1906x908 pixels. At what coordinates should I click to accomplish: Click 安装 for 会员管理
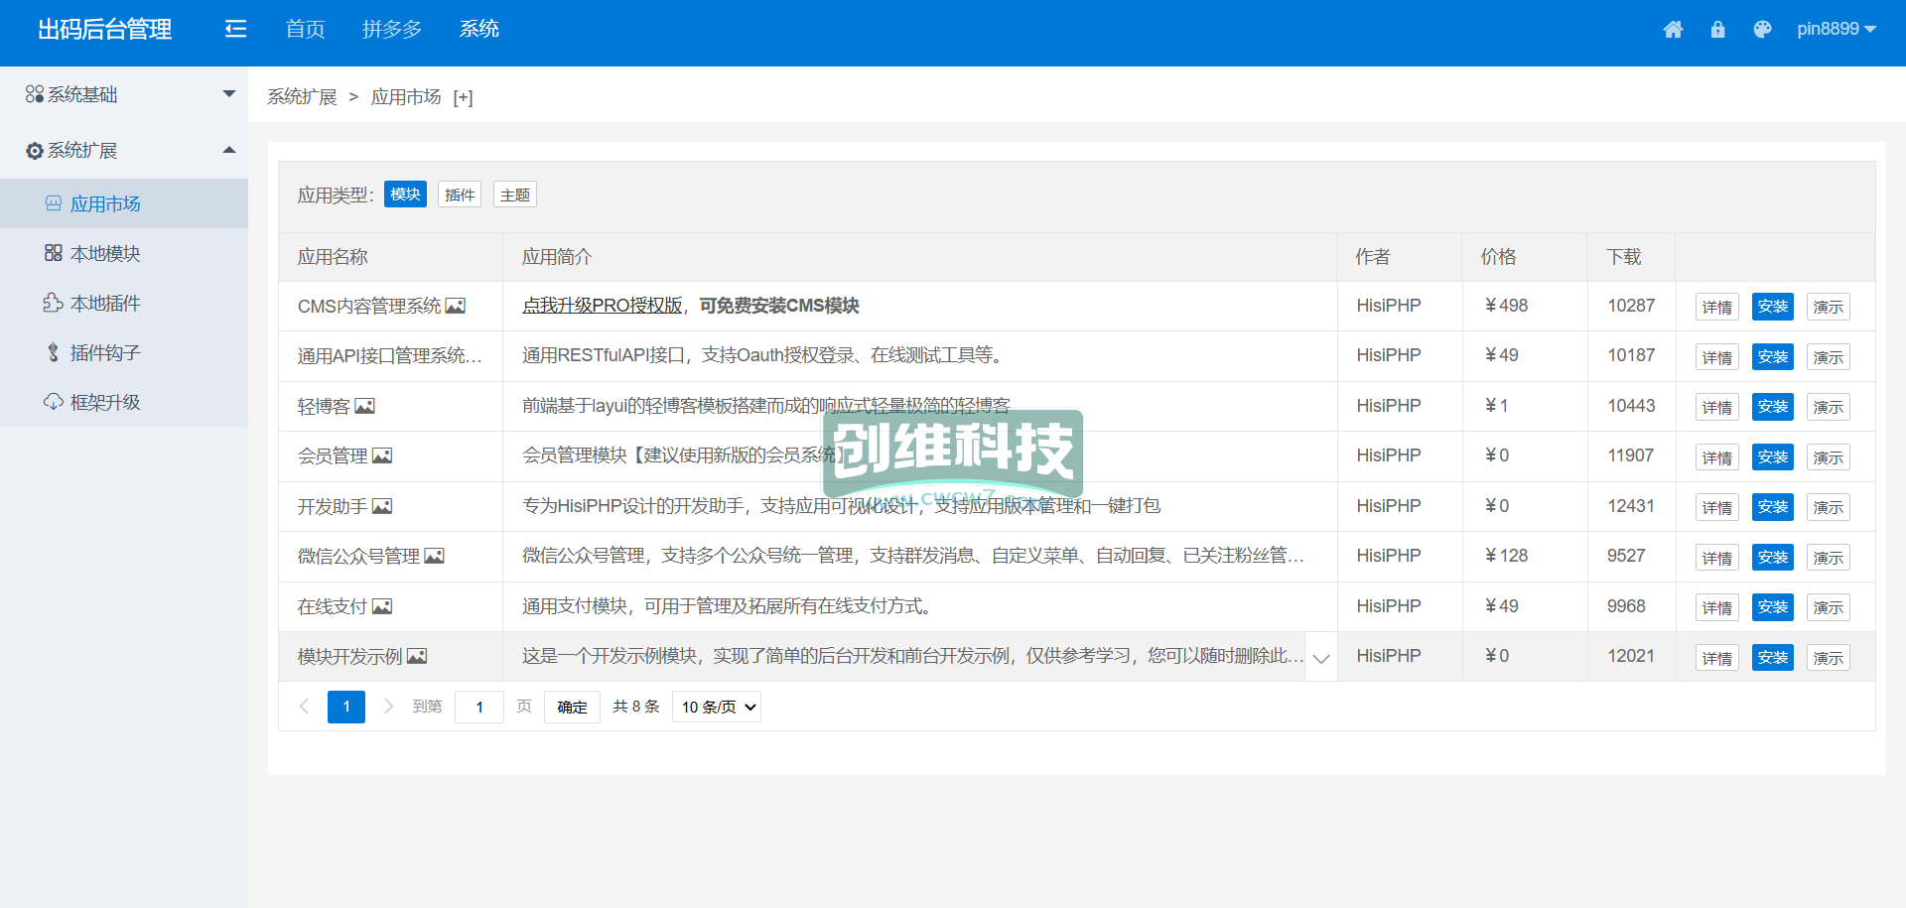[x=1772, y=457]
